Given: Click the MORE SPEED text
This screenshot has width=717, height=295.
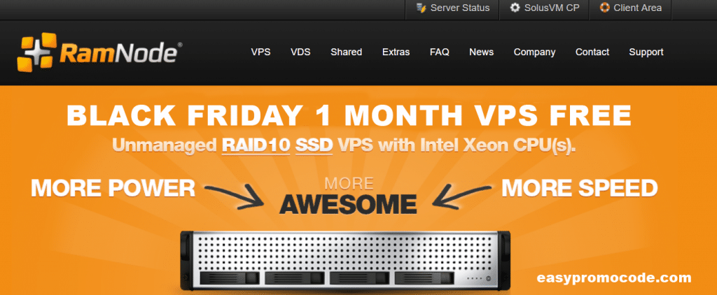Looking at the screenshot, I should point(580,187).
